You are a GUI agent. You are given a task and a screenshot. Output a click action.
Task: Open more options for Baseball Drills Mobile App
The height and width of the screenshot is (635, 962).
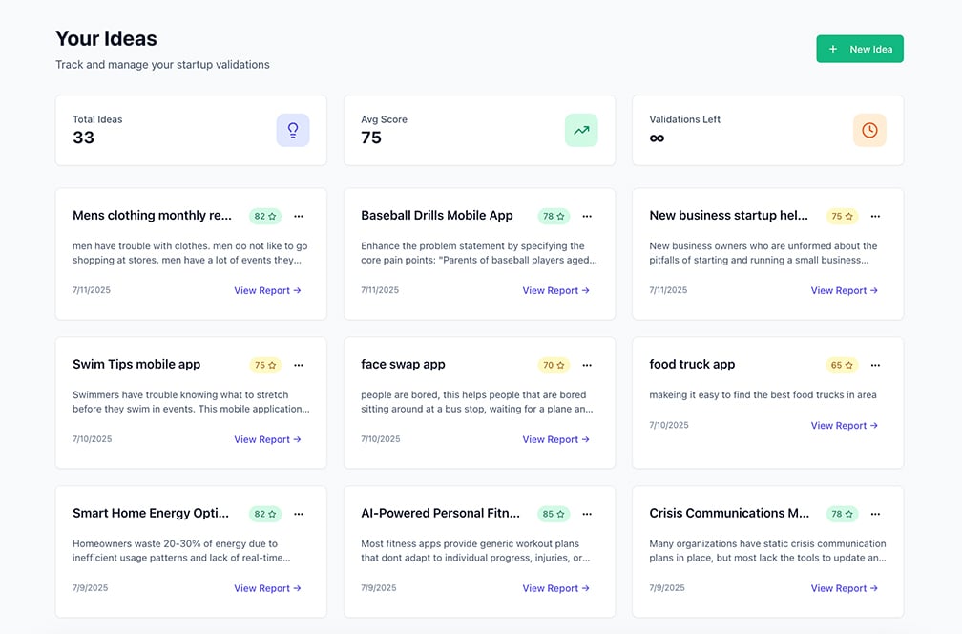click(587, 216)
